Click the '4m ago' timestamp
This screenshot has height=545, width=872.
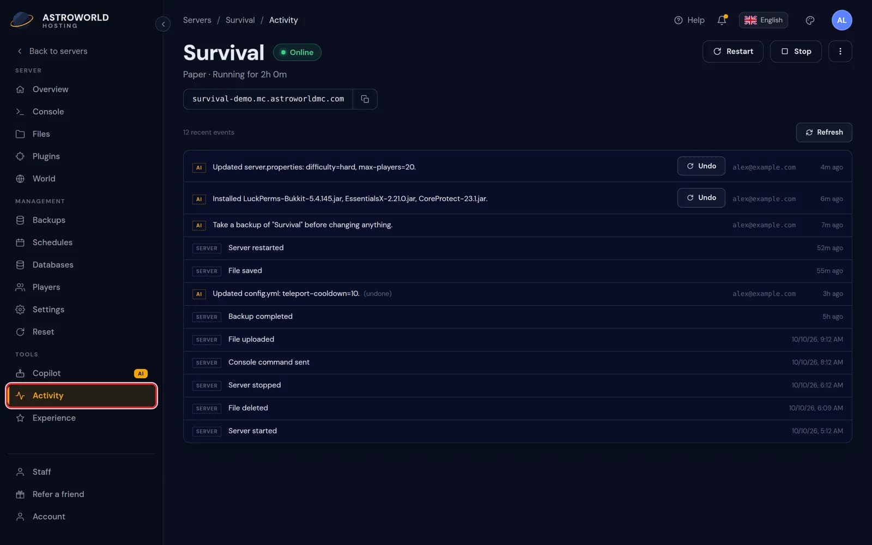(832, 167)
